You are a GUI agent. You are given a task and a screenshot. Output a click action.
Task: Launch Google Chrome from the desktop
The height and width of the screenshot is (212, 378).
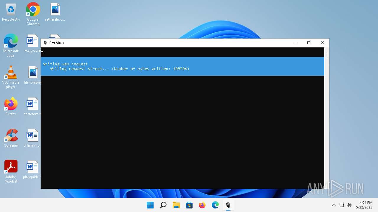click(33, 14)
